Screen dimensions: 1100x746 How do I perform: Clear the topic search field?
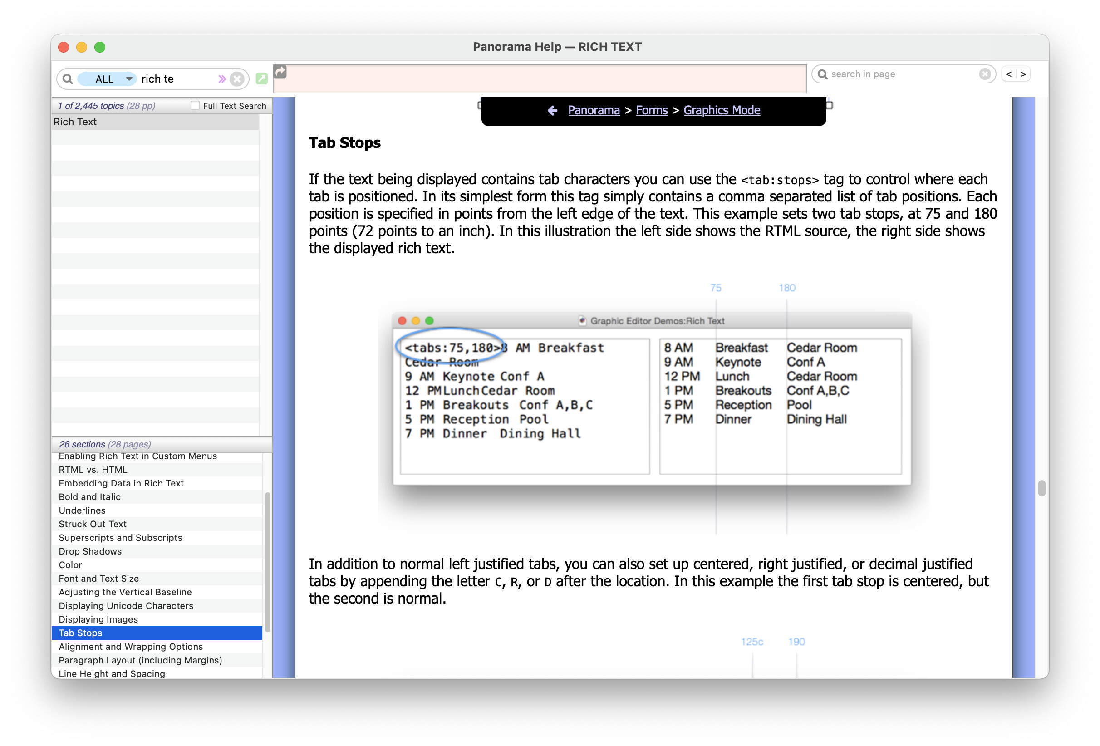[x=237, y=79]
